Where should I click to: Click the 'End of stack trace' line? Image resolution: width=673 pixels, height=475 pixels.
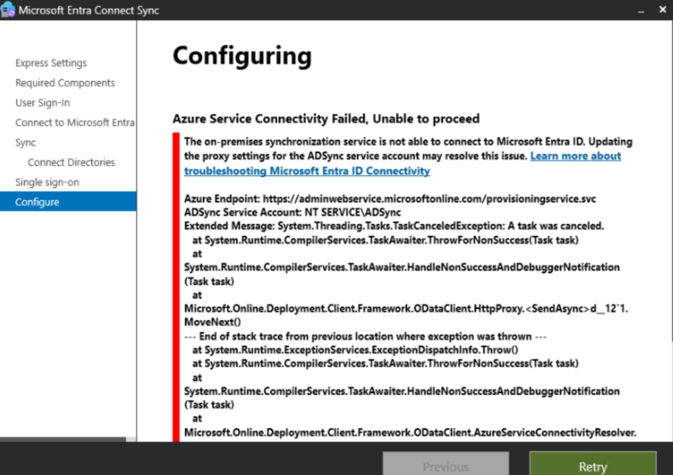pos(365,336)
